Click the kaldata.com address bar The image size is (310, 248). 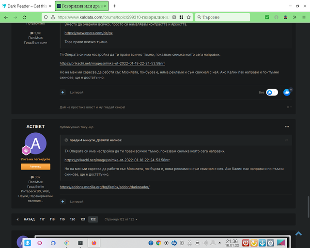[x=113, y=17]
